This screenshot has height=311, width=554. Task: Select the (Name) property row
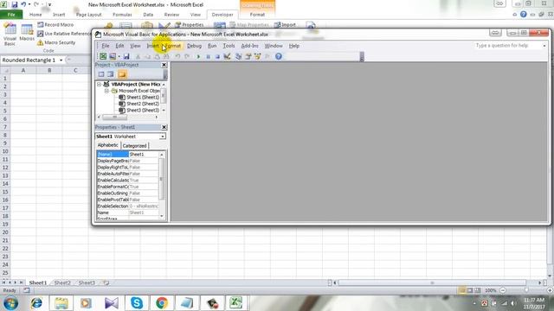(127, 154)
